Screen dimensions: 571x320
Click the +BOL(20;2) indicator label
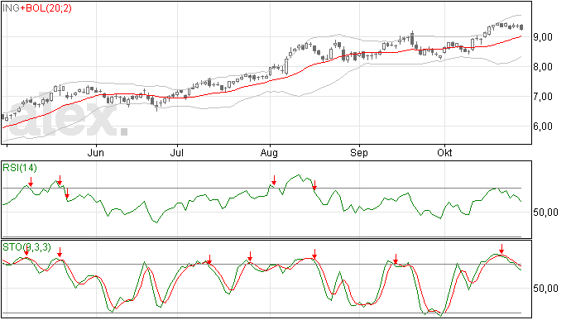[46, 8]
